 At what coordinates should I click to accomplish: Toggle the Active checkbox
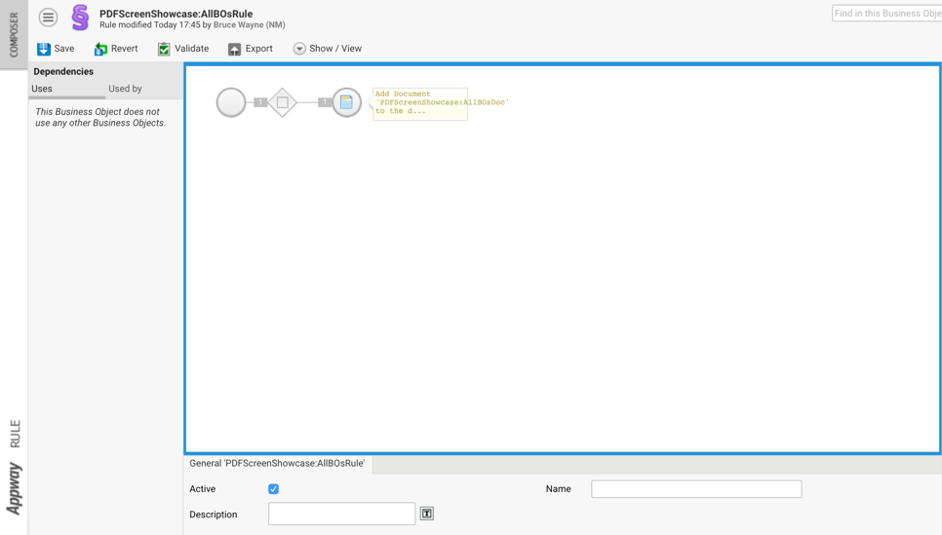coord(273,489)
